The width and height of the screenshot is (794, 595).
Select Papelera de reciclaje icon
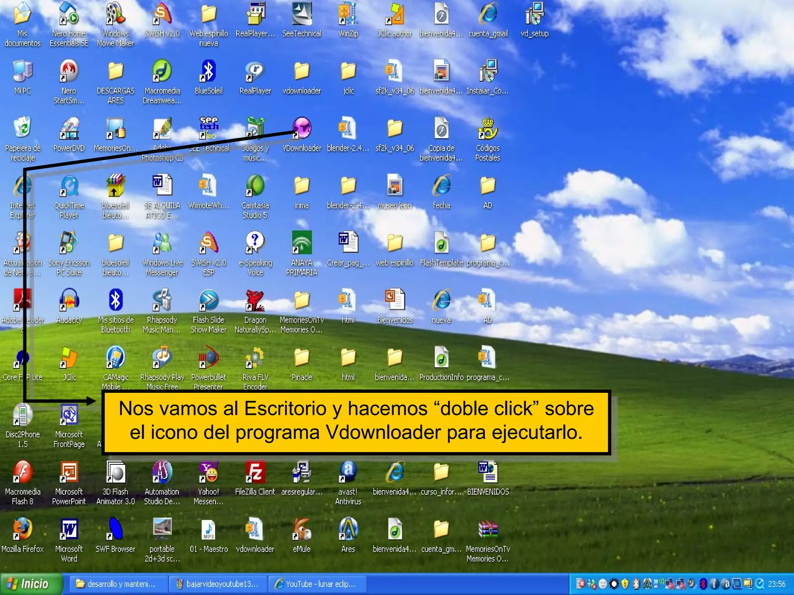click(22, 128)
